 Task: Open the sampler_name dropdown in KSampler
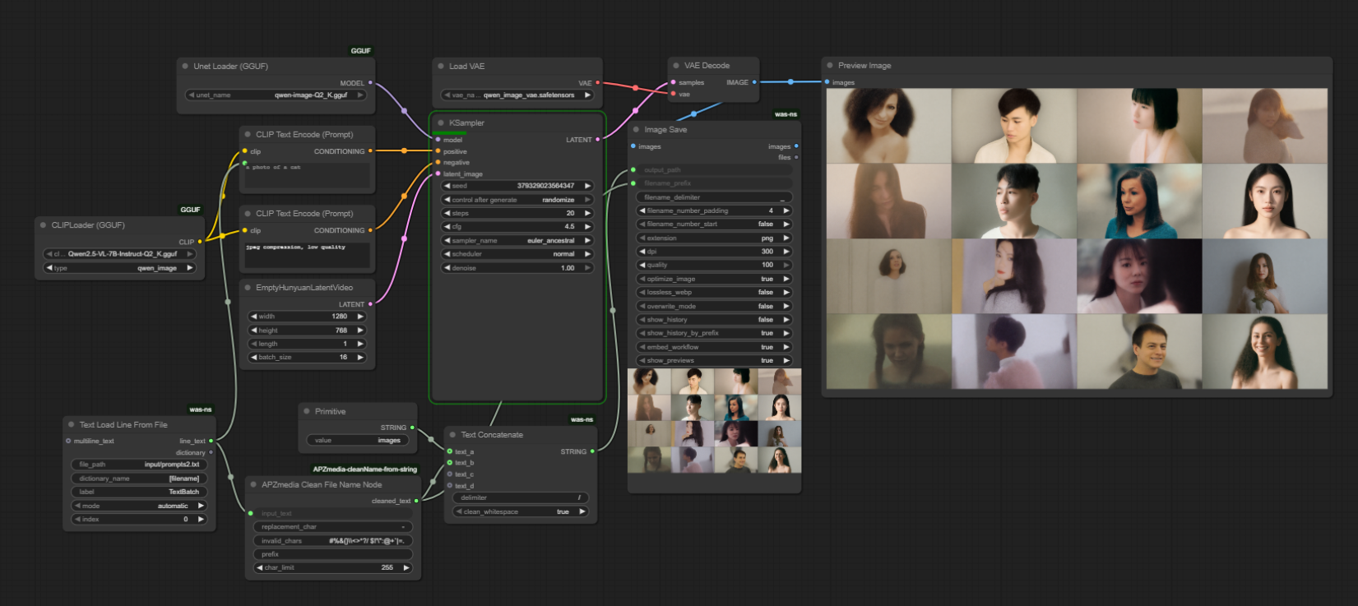click(517, 241)
